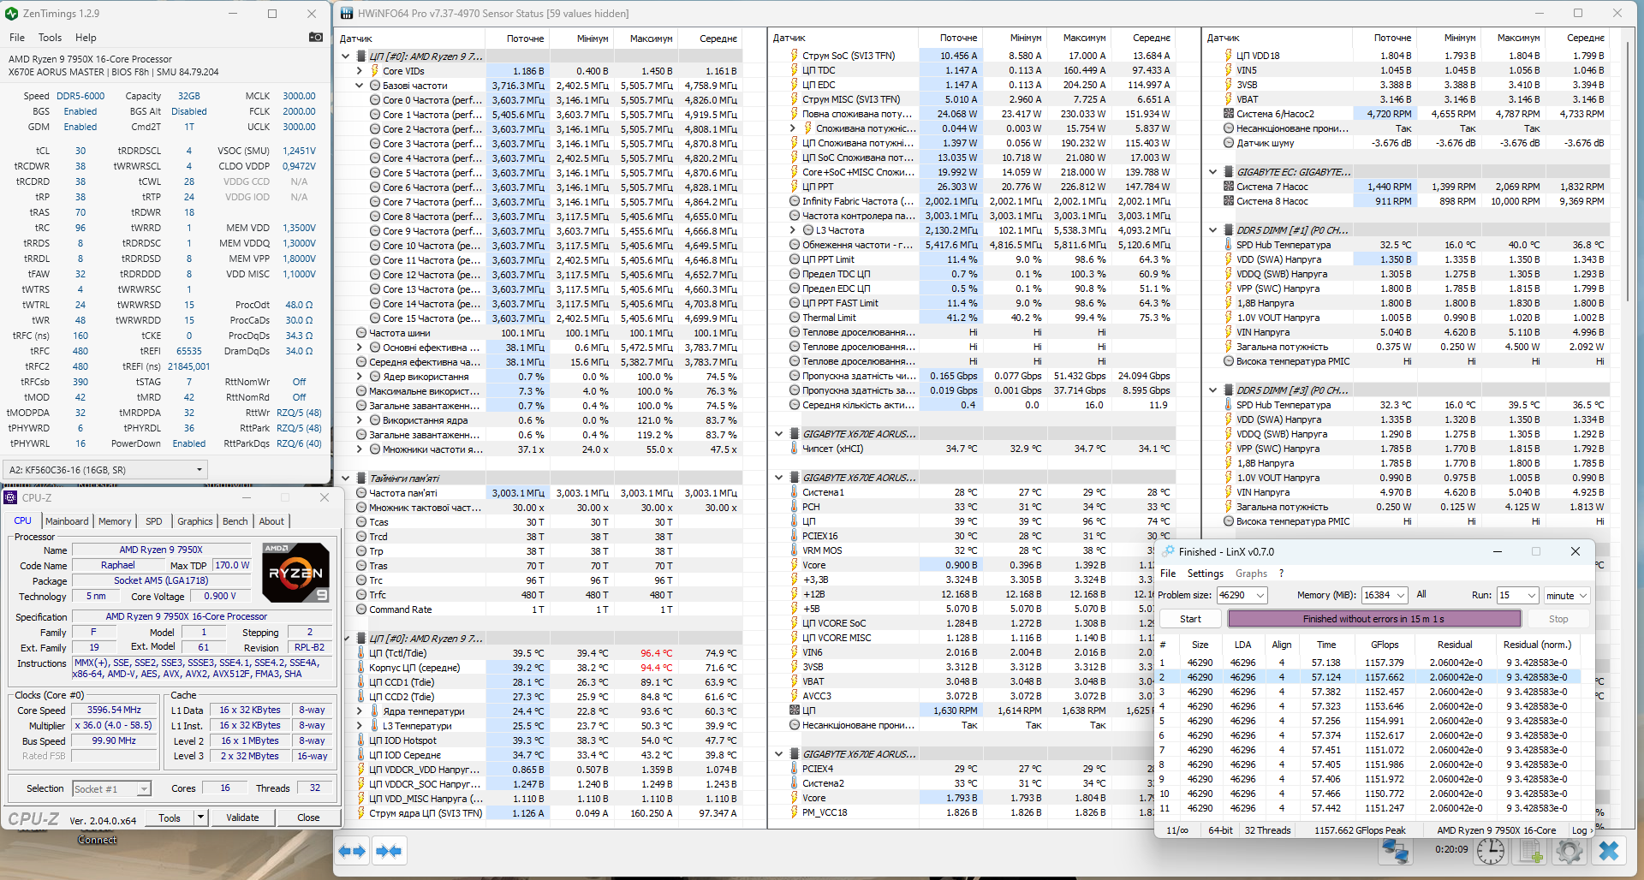Expand the L3 Частота row
The height and width of the screenshot is (880, 1644).
pos(792,230)
